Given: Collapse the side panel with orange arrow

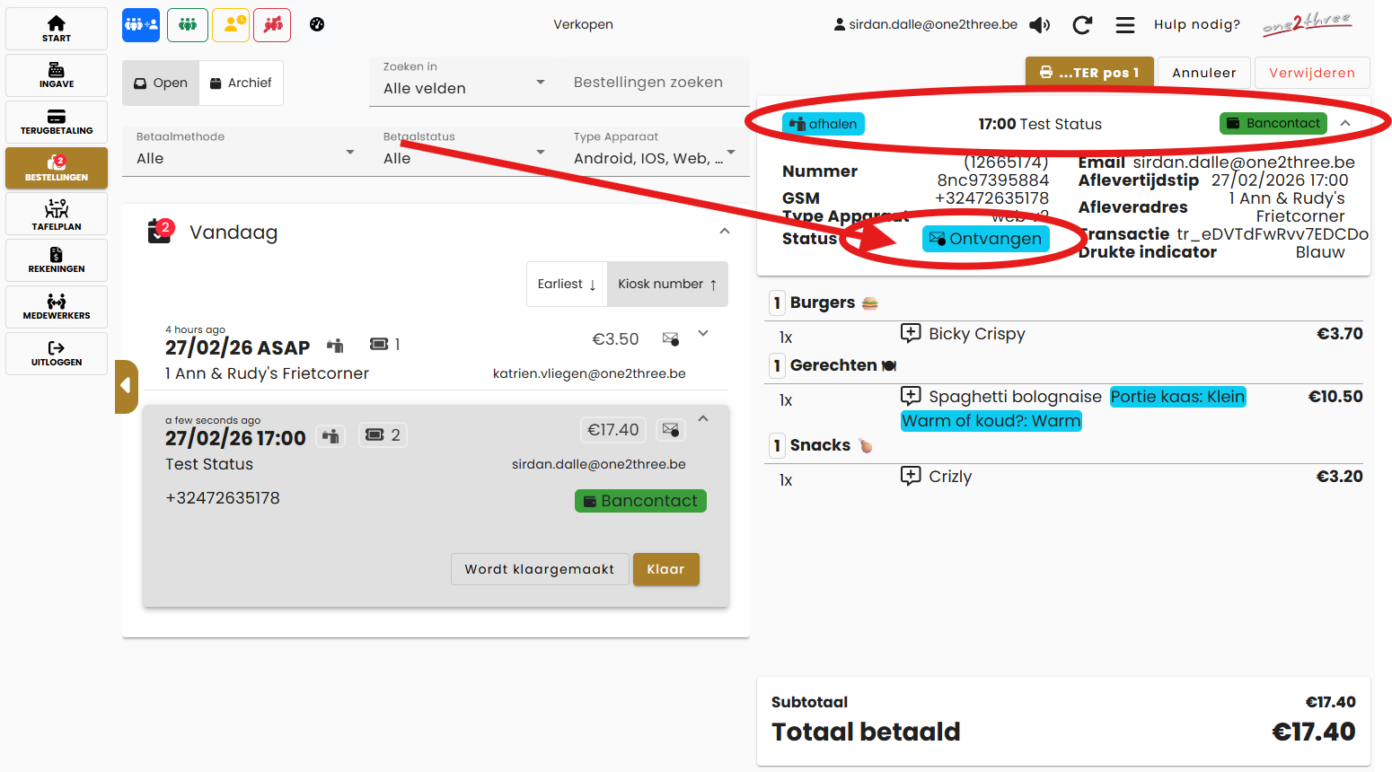Looking at the screenshot, I should [127, 386].
